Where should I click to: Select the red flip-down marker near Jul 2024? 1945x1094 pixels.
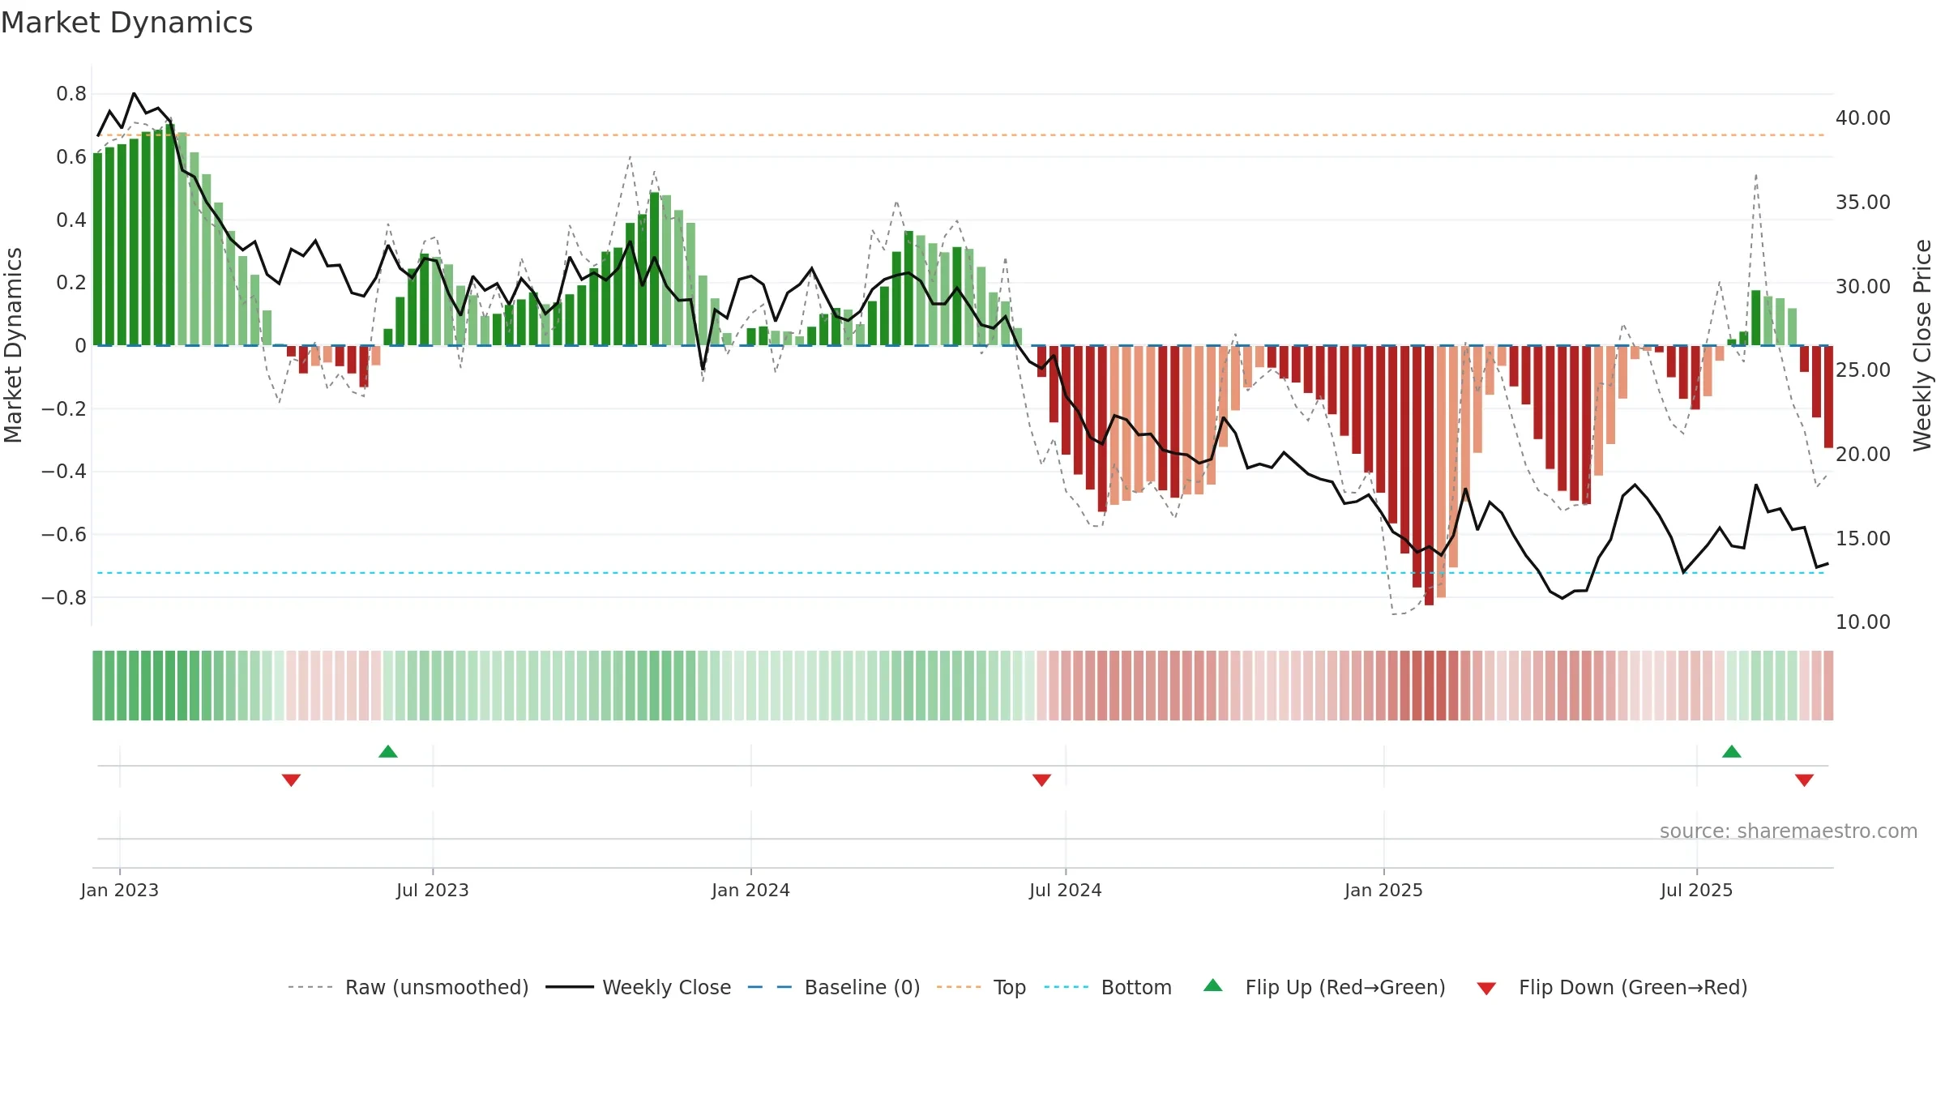[x=1042, y=780]
